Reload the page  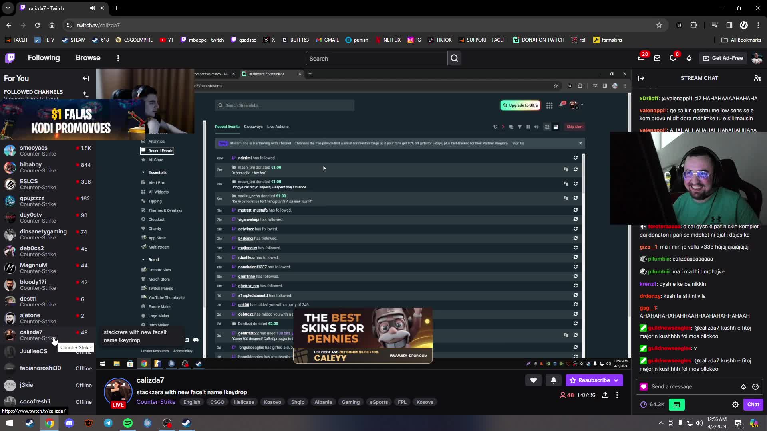click(x=38, y=25)
